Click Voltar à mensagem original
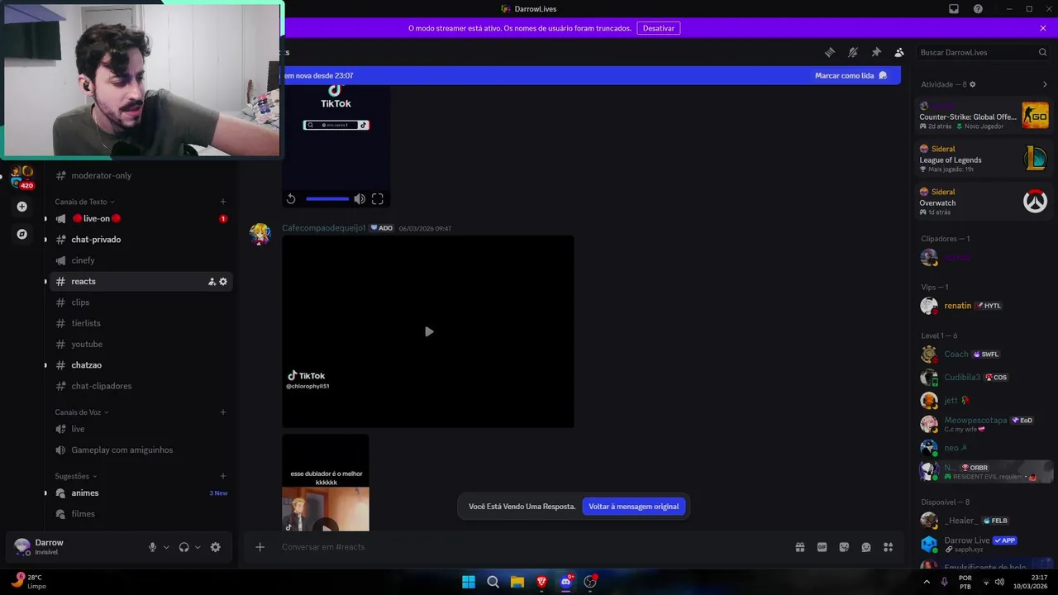Image resolution: width=1058 pixels, height=595 pixels. click(634, 507)
